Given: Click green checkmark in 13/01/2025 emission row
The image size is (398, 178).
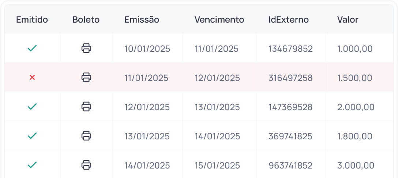Looking at the screenshot, I should 32,136.
